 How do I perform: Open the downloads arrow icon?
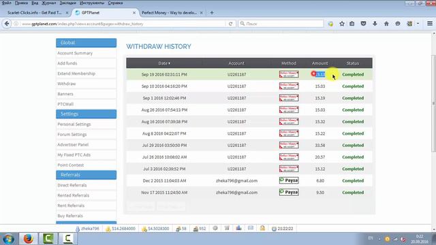(375, 24)
